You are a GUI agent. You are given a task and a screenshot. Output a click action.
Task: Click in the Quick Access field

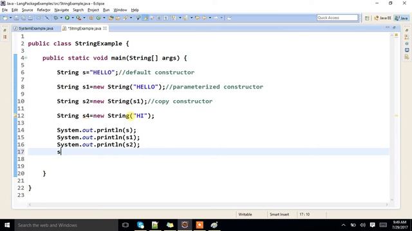click(x=337, y=18)
